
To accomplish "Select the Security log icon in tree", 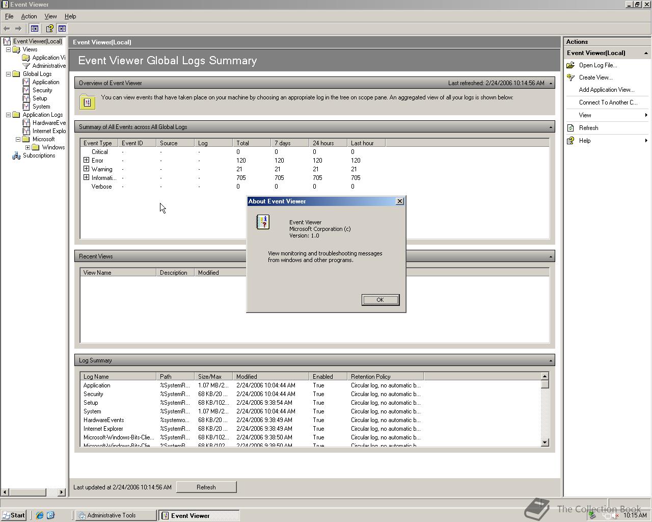I will (x=26, y=90).
